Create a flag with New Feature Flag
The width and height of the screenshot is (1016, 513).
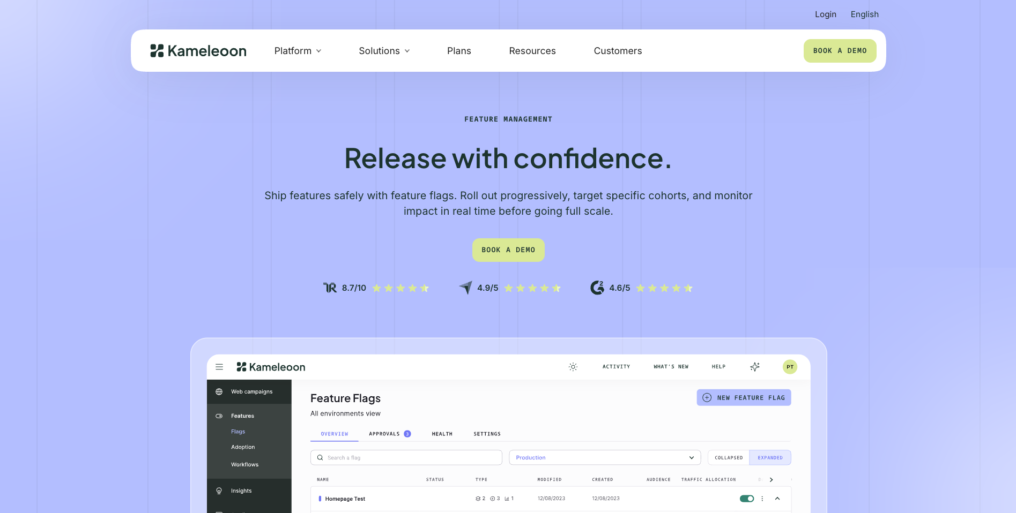tap(744, 397)
